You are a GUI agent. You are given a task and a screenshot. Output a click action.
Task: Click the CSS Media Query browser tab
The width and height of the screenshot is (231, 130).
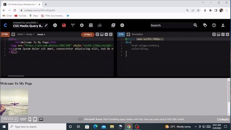pyautogui.click(x=22, y=4)
